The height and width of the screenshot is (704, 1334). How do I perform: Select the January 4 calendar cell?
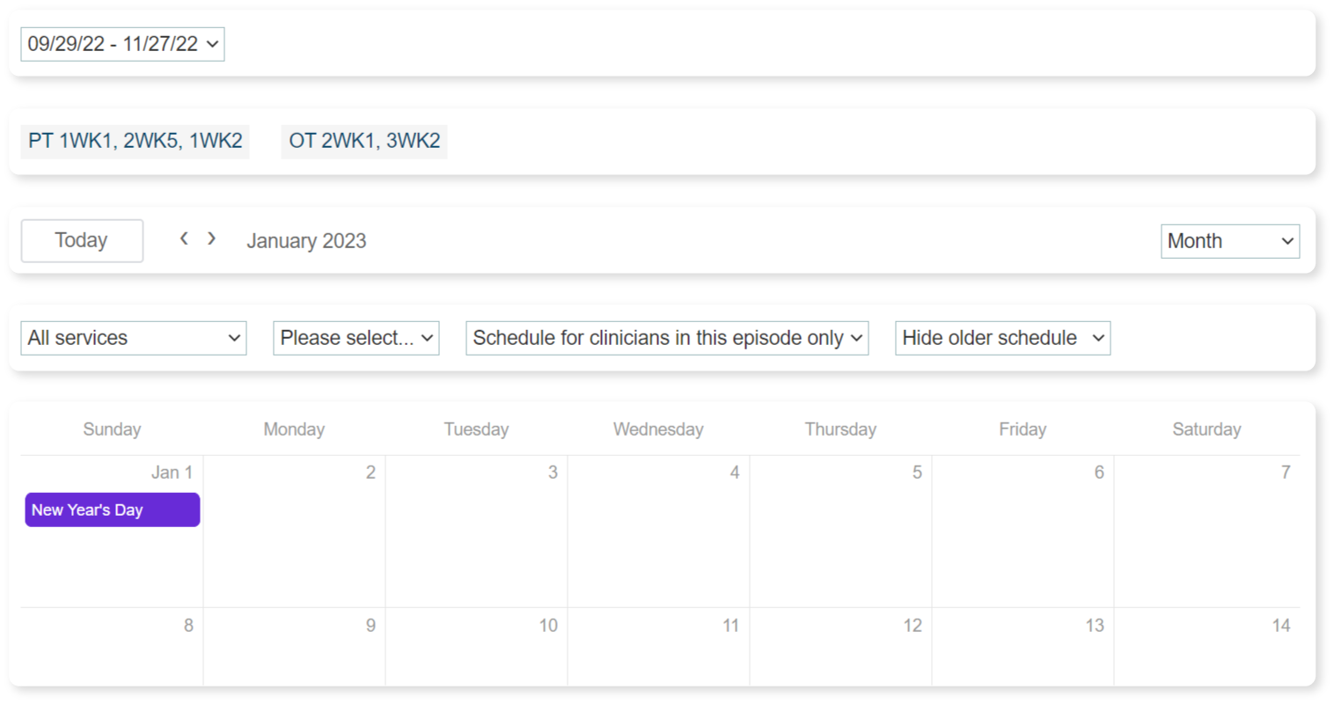(x=658, y=537)
